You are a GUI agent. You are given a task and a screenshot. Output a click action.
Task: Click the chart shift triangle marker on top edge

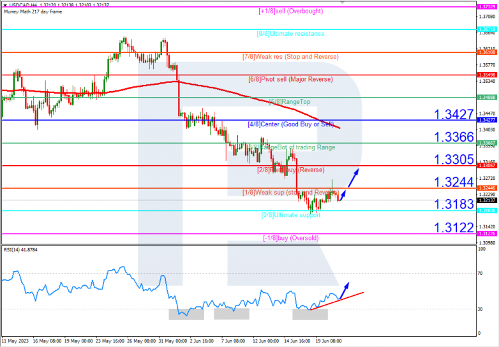tap(342, 3)
